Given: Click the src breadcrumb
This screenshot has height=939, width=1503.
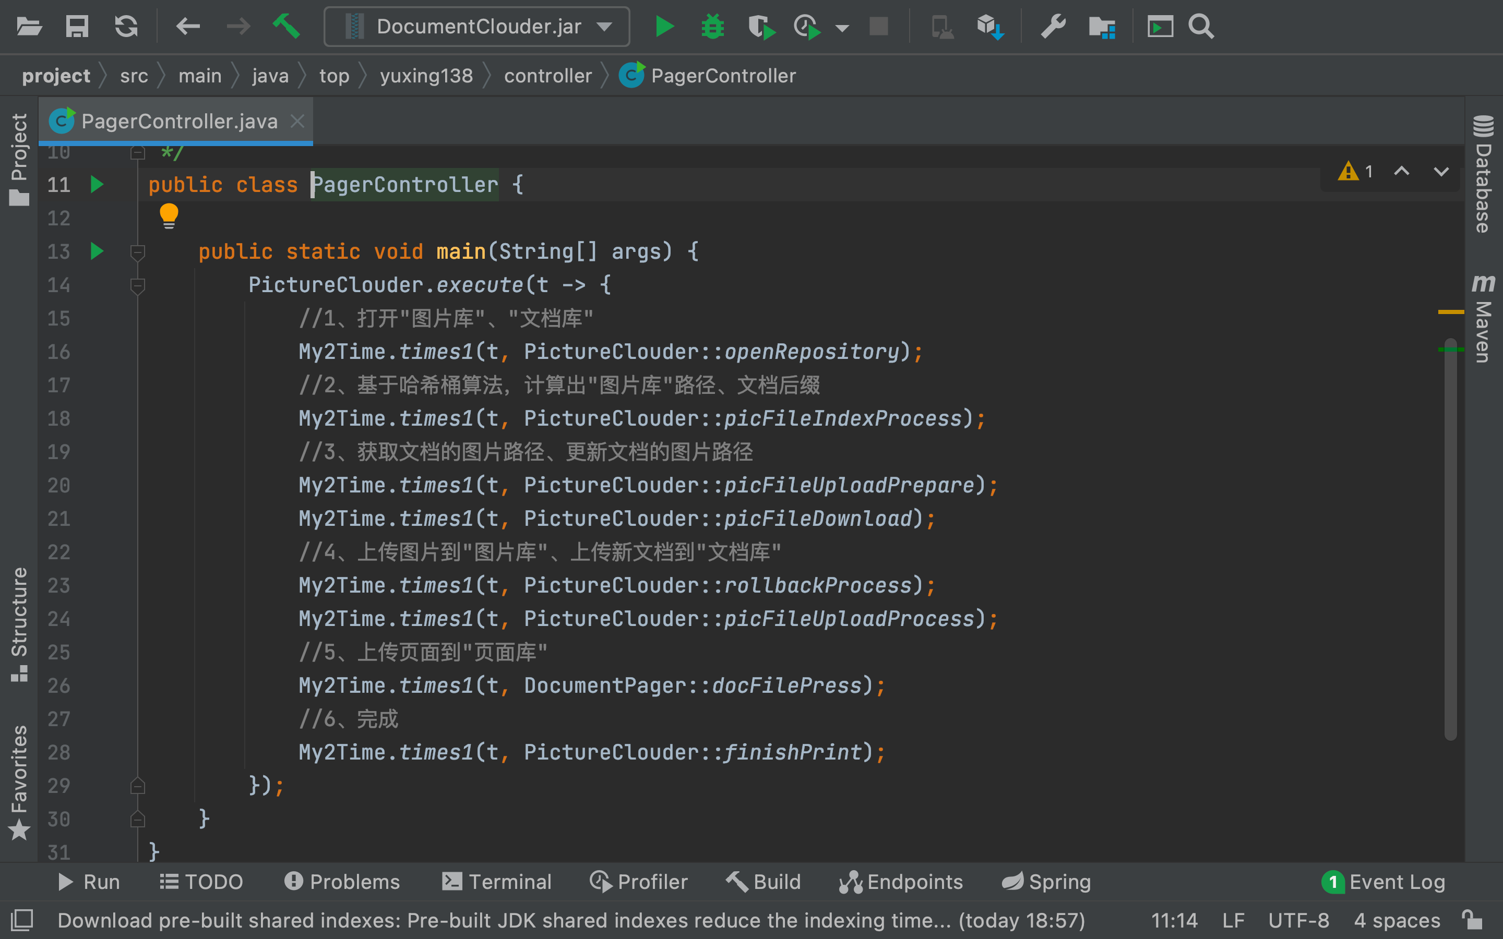Looking at the screenshot, I should (134, 76).
